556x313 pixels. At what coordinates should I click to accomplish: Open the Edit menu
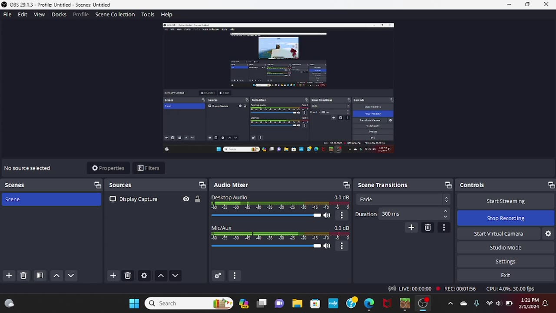click(x=23, y=14)
